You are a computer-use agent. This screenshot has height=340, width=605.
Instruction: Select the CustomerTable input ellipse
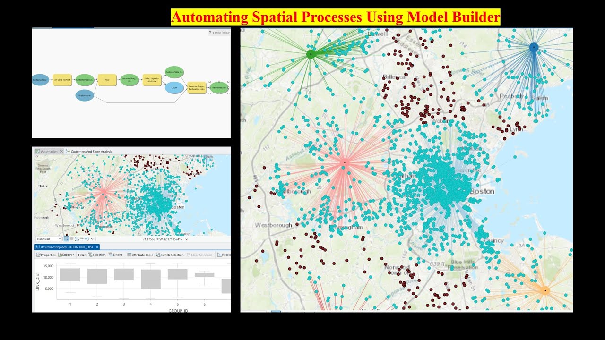coord(40,80)
